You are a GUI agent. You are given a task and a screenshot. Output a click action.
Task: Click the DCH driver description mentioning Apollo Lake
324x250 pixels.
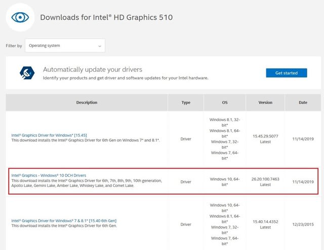[87, 183]
